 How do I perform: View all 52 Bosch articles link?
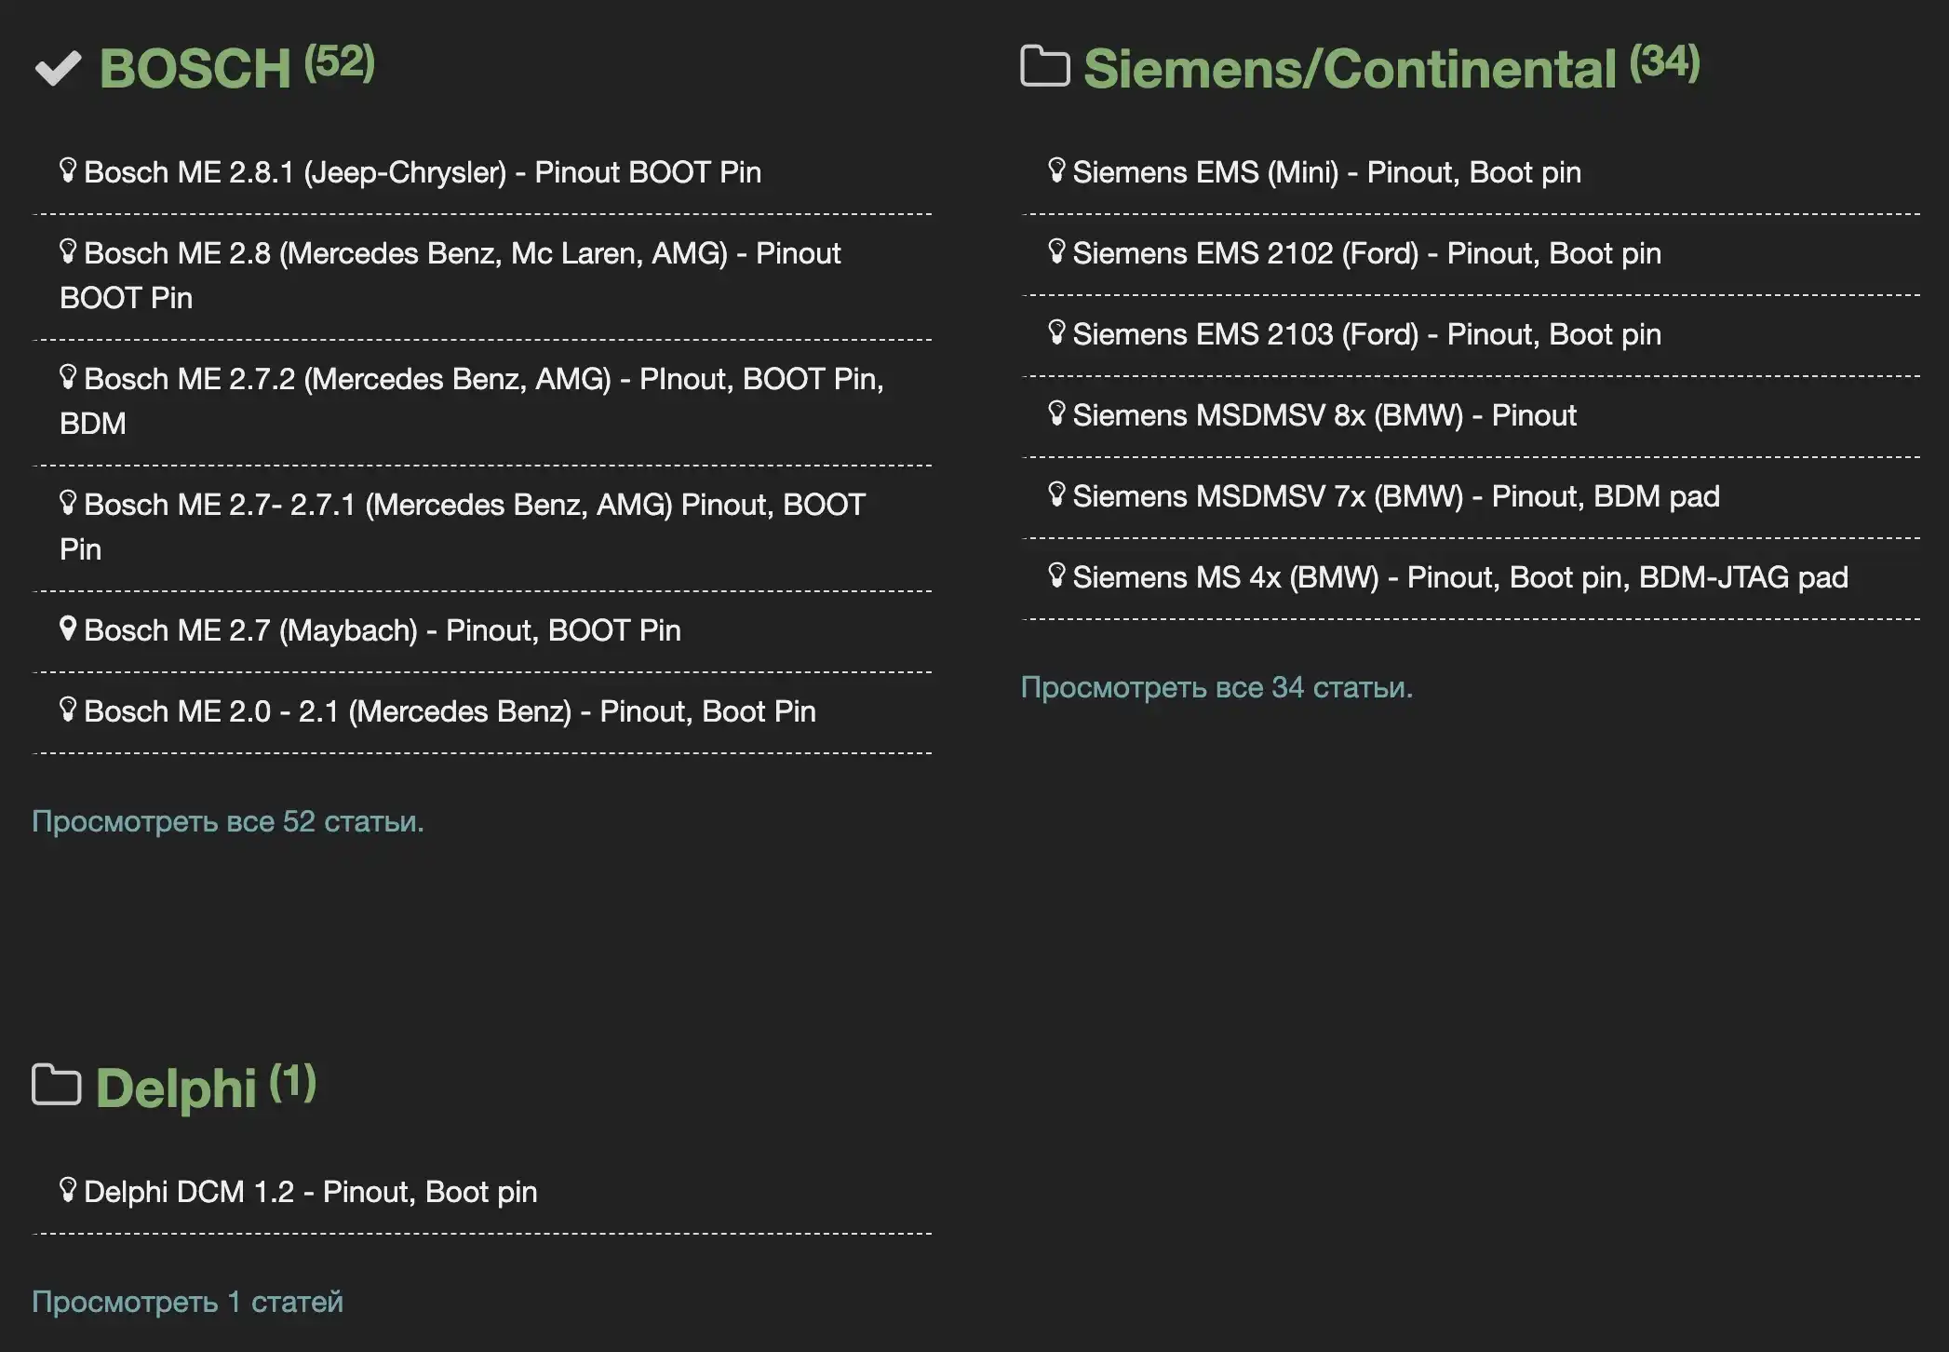227,821
